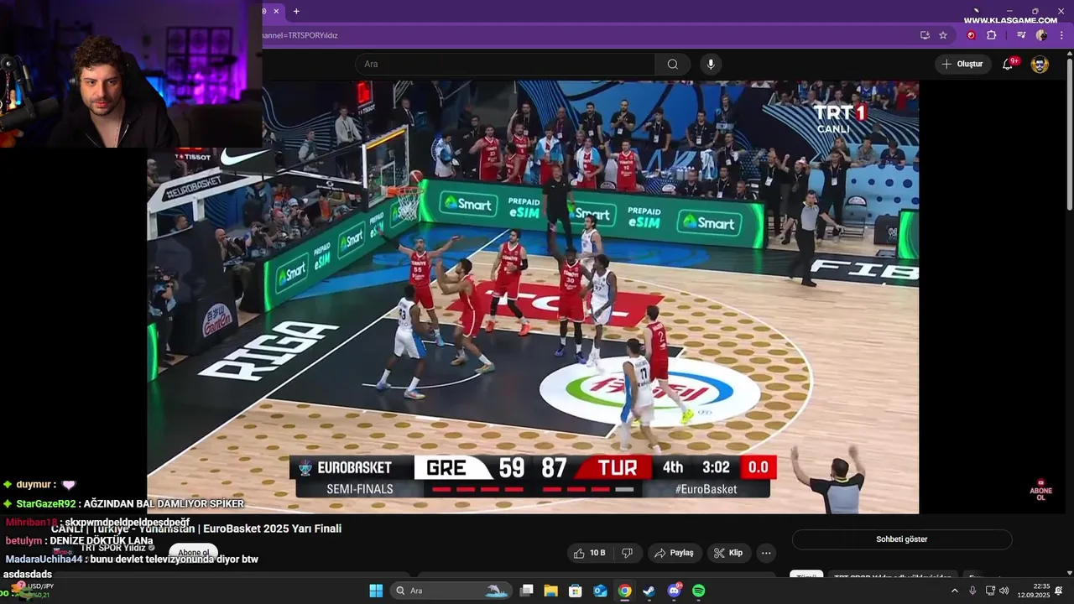Click chat username MadaraUchiha44
The image size is (1074, 604).
pyautogui.click(x=44, y=559)
